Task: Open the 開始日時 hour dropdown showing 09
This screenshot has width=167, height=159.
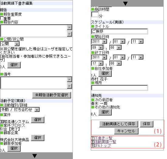Action: 97,48
